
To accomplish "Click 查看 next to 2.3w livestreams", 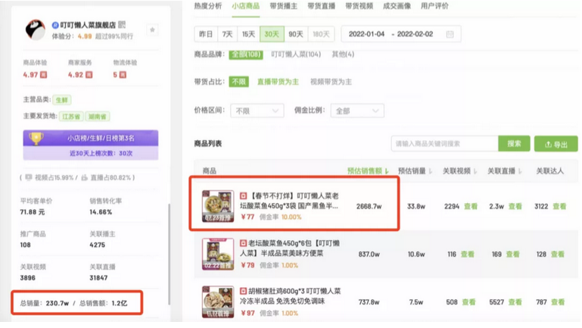I will tap(515, 207).
